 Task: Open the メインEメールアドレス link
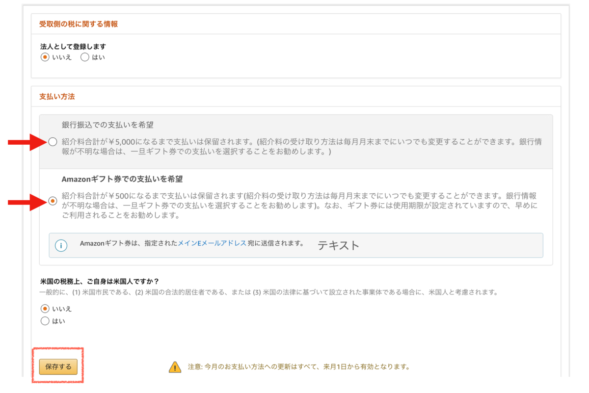click(x=212, y=243)
